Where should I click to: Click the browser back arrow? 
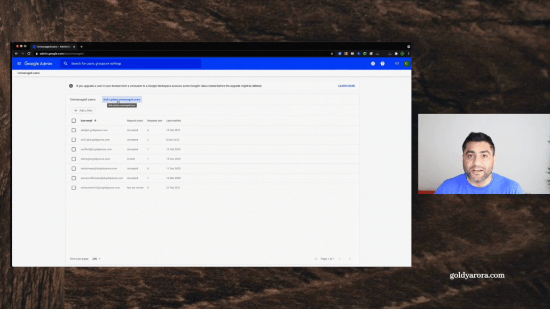(16, 54)
